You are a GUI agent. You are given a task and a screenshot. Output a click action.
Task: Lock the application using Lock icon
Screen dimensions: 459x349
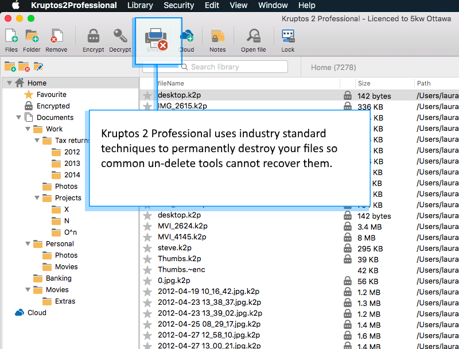[288, 37]
